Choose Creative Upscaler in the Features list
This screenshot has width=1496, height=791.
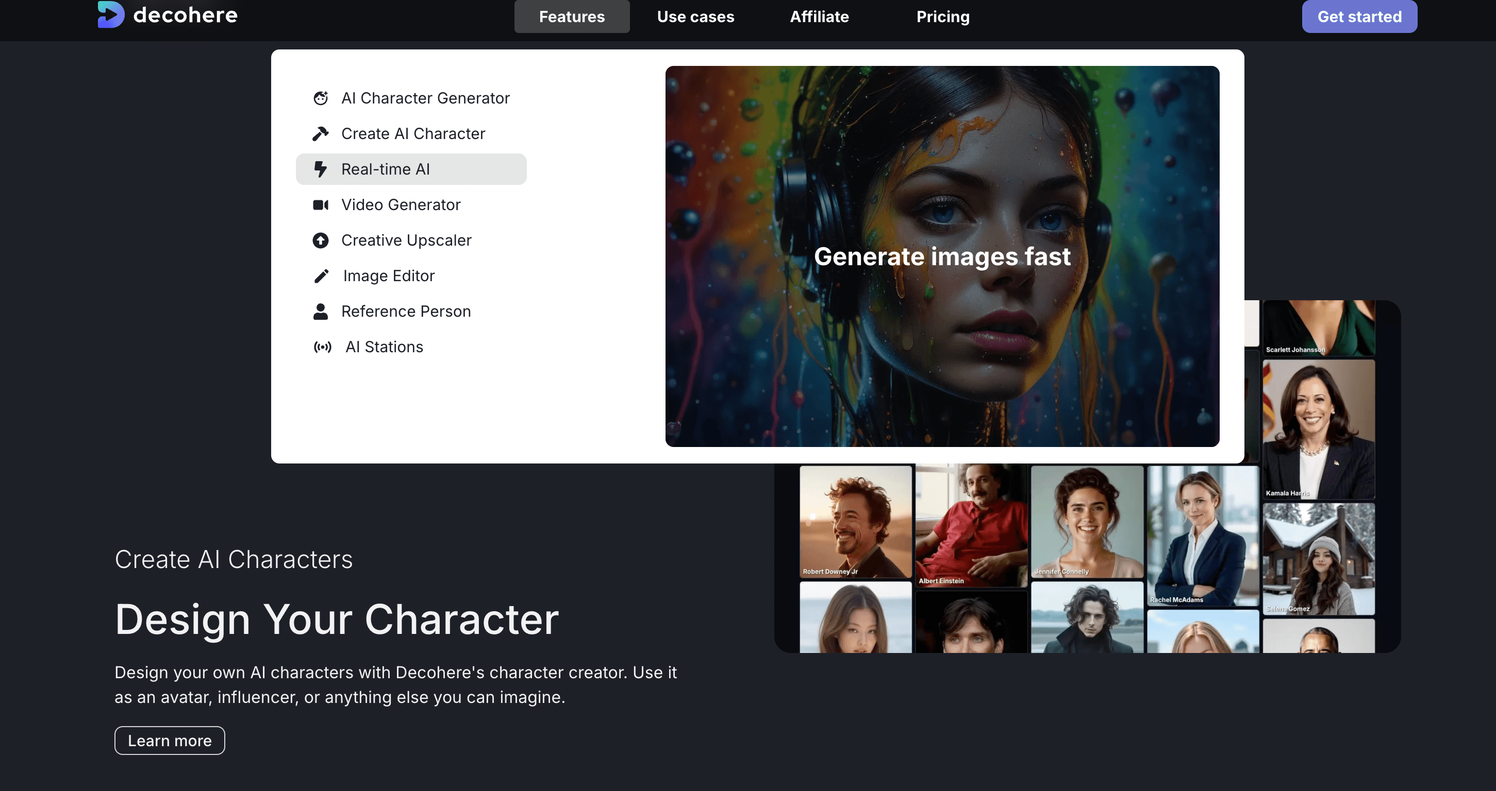pyautogui.click(x=411, y=240)
